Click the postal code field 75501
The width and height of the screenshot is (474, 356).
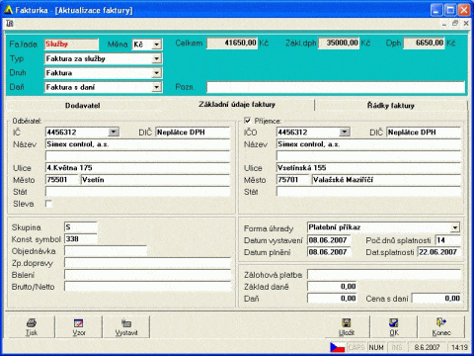pyautogui.click(x=62, y=180)
